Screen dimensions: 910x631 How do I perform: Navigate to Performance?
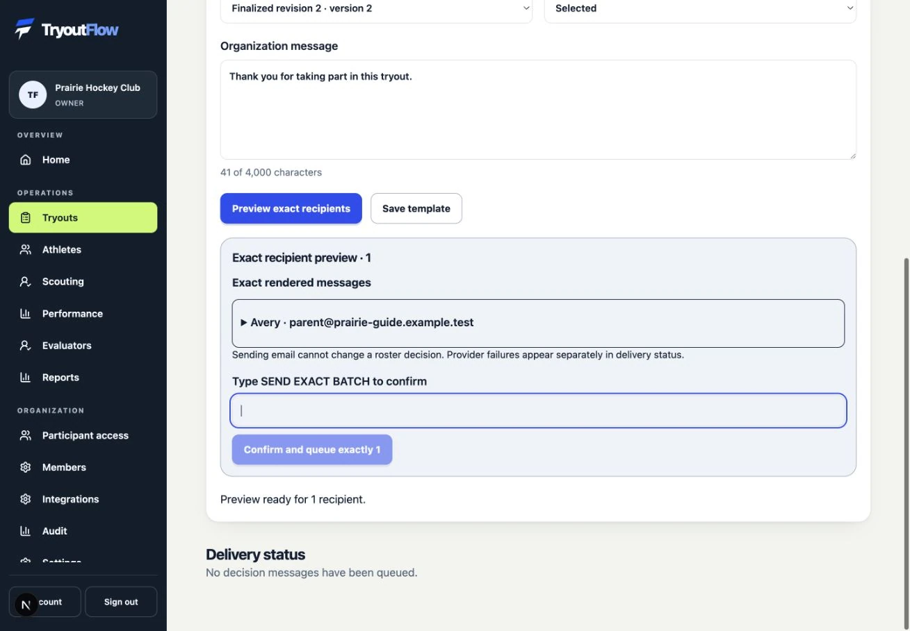point(83,314)
